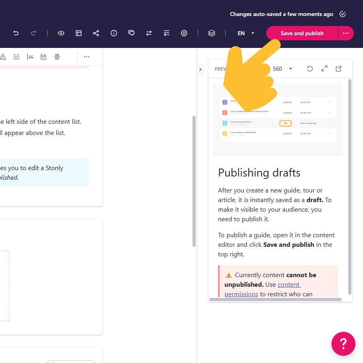This screenshot has height=363, width=363.
Task: Open the stacked layers icon
Action: tap(212, 33)
